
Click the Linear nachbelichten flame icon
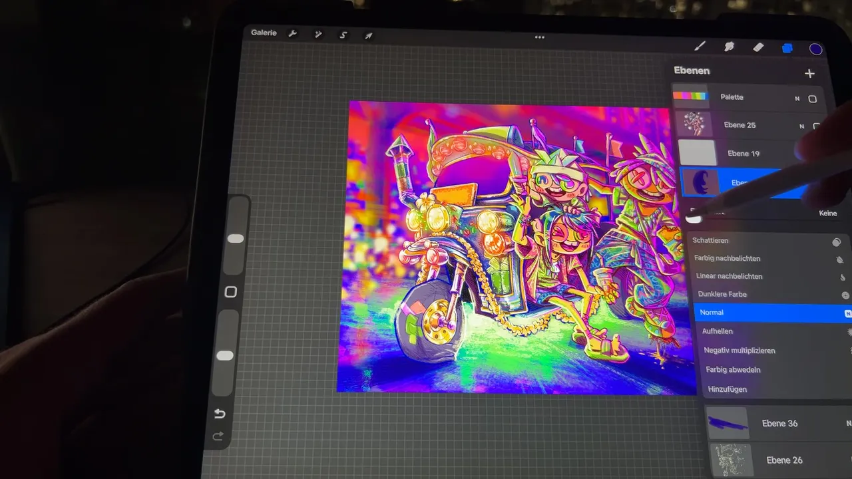pyautogui.click(x=843, y=278)
